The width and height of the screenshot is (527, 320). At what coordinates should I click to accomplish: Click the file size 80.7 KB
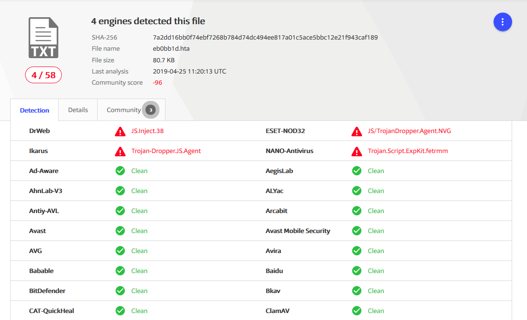164,60
